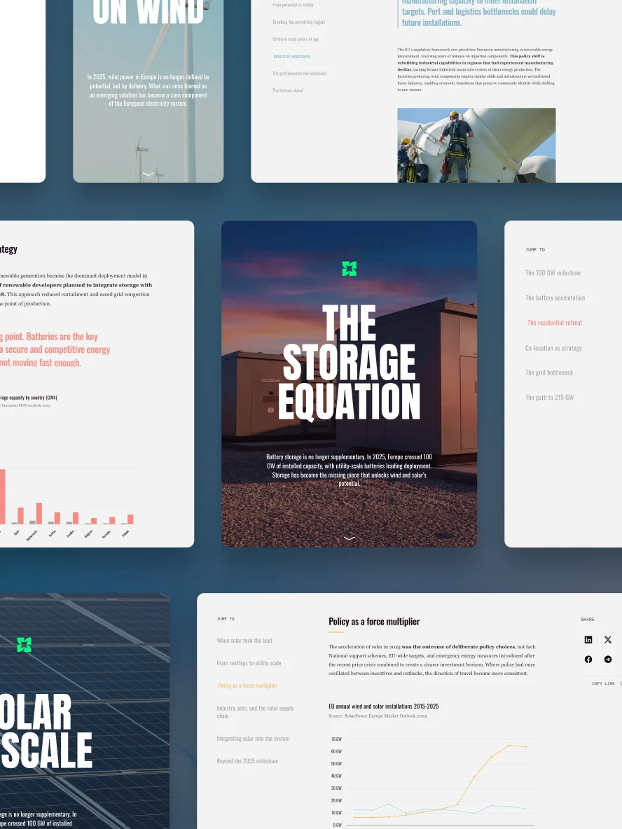Click the '70 GW' axis label
The height and width of the screenshot is (829, 622).
point(336,739)
